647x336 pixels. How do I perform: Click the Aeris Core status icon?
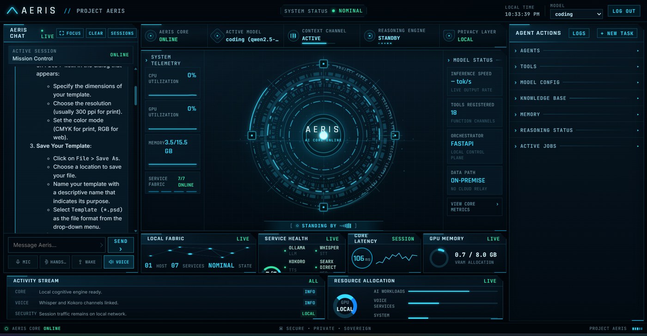150,36
